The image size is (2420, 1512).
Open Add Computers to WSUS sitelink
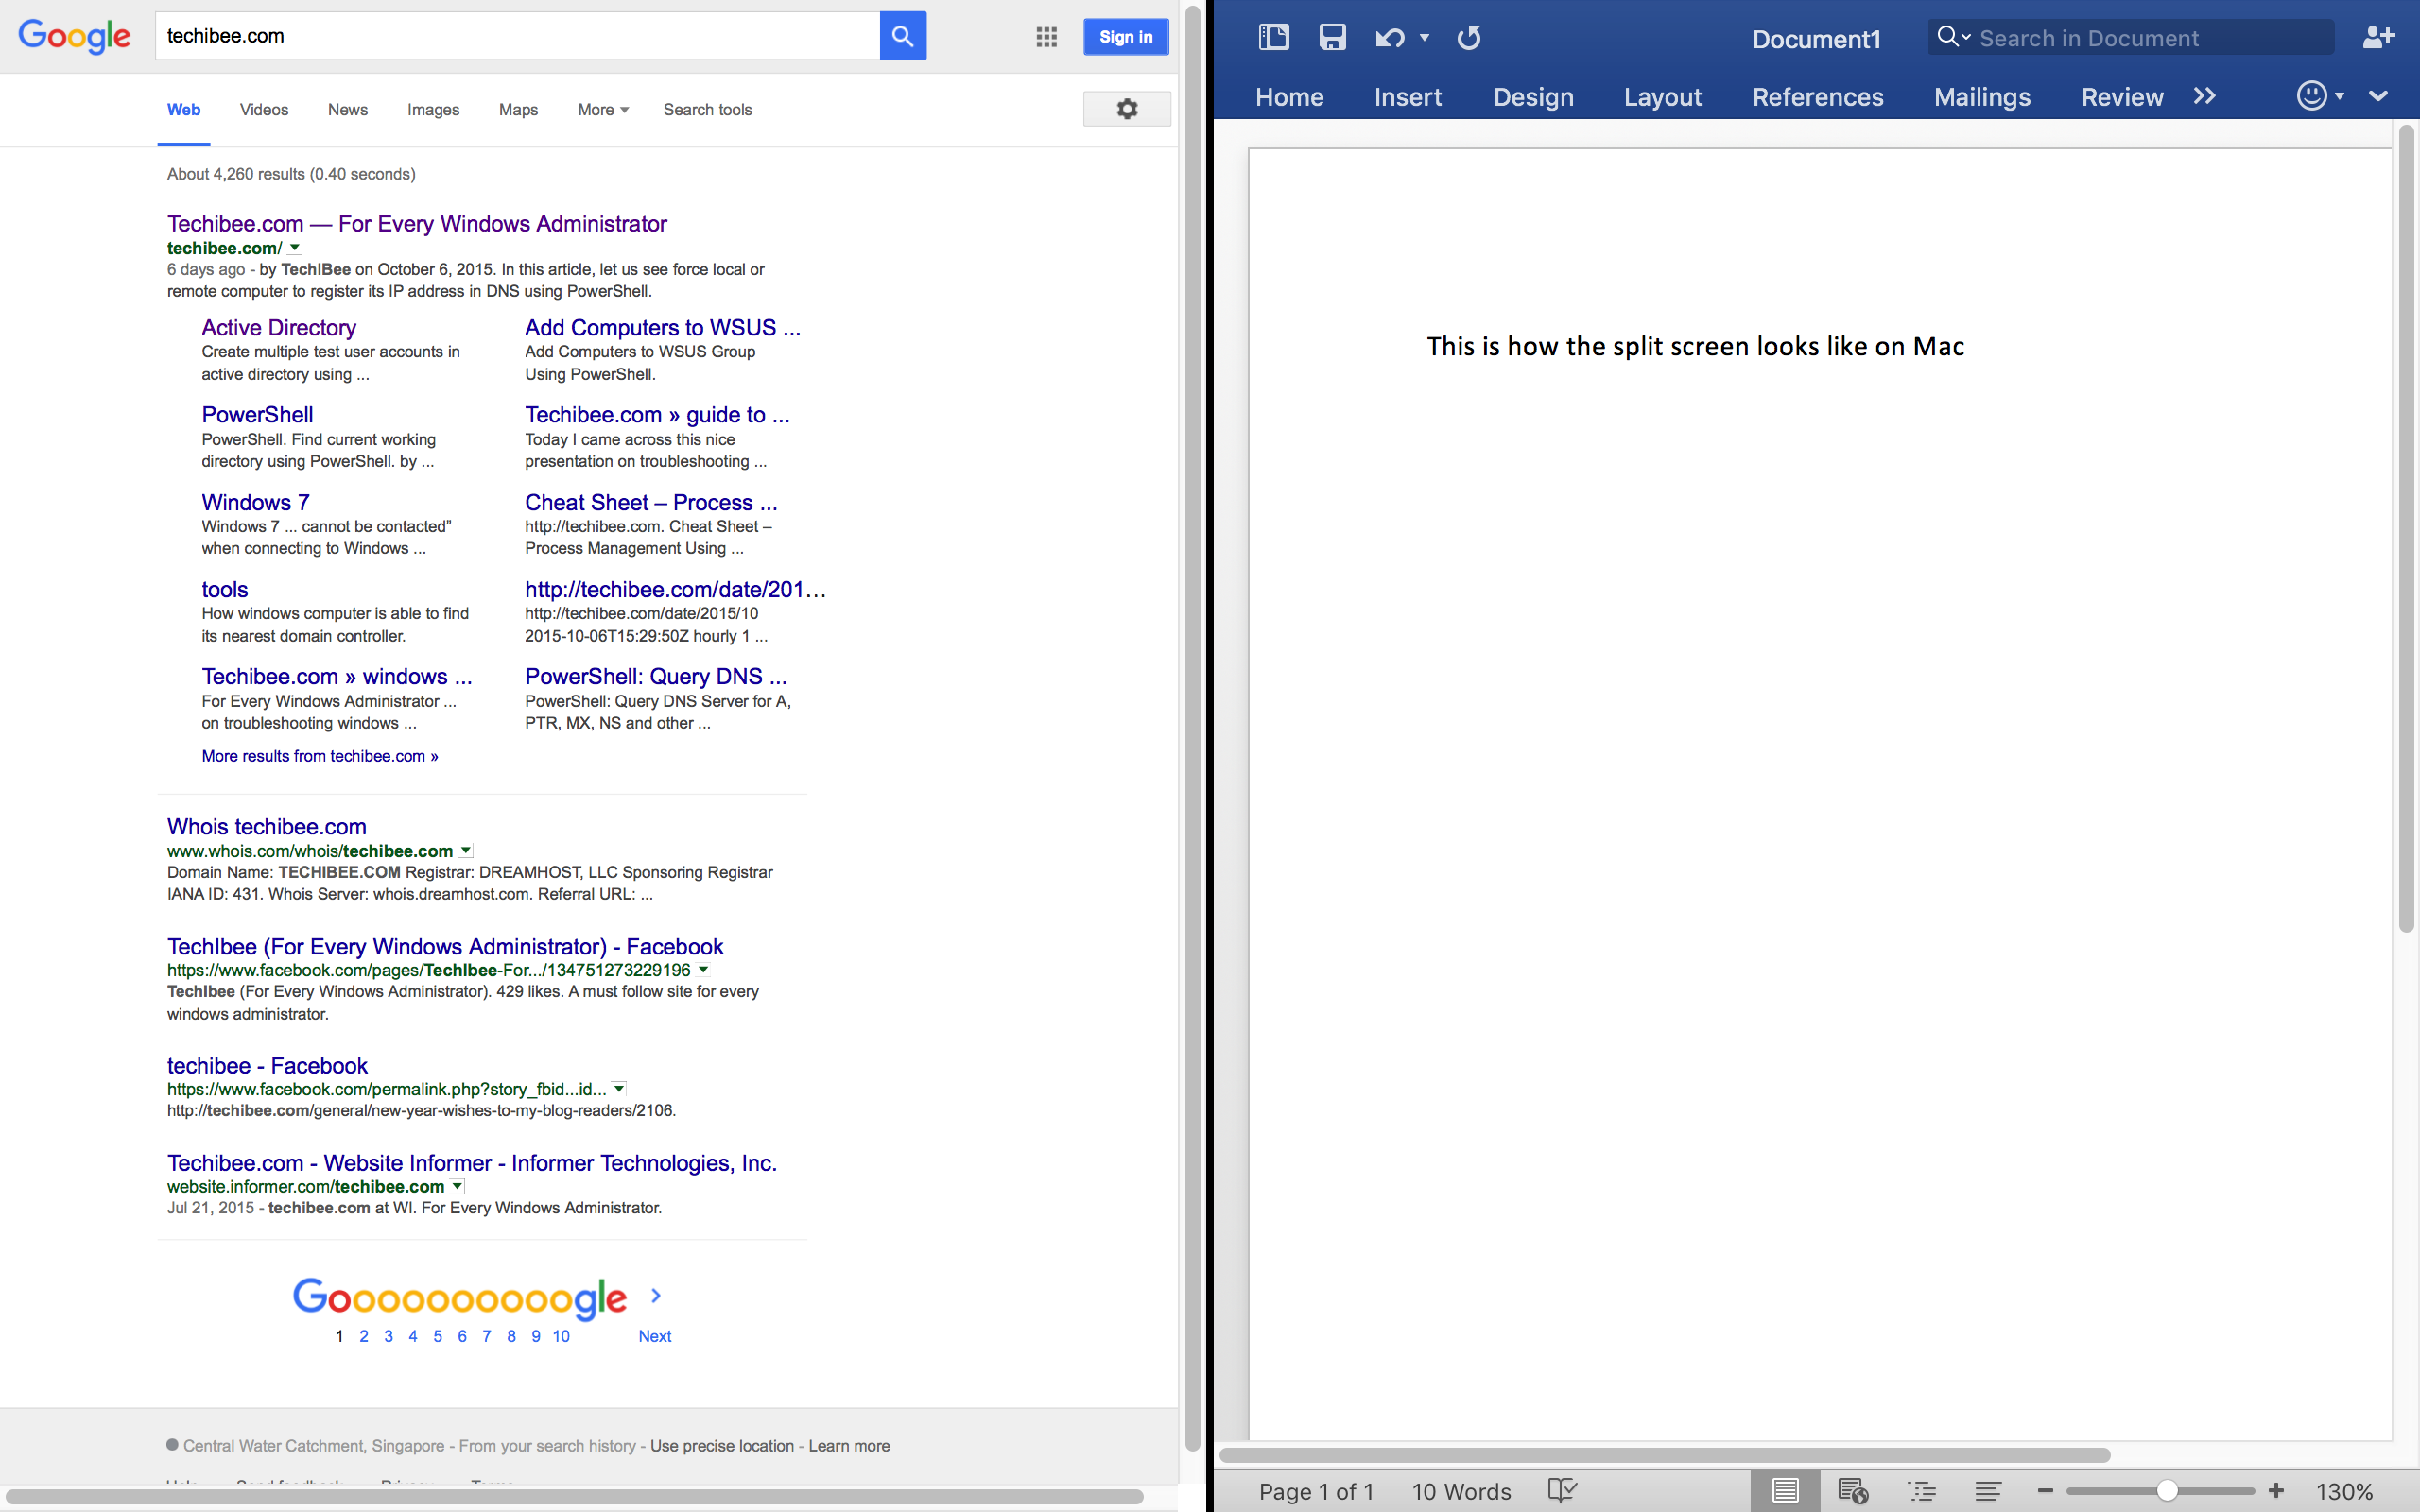click(662, 328)
